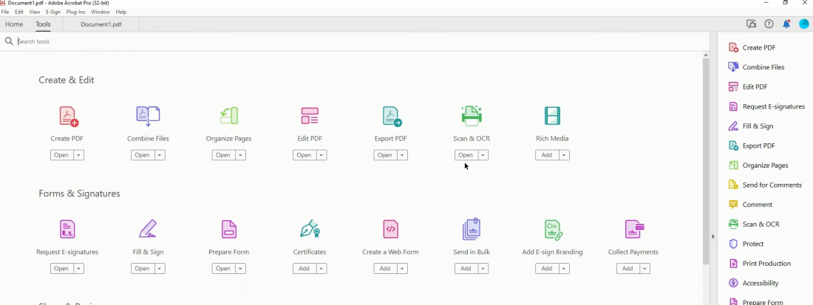
Task: Click the Send in Bulk icon
Action: tap(472, 229)
